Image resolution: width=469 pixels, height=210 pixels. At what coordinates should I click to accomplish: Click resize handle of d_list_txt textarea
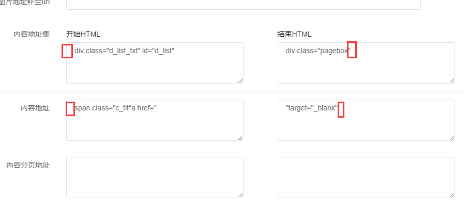[x=240, y=80]
